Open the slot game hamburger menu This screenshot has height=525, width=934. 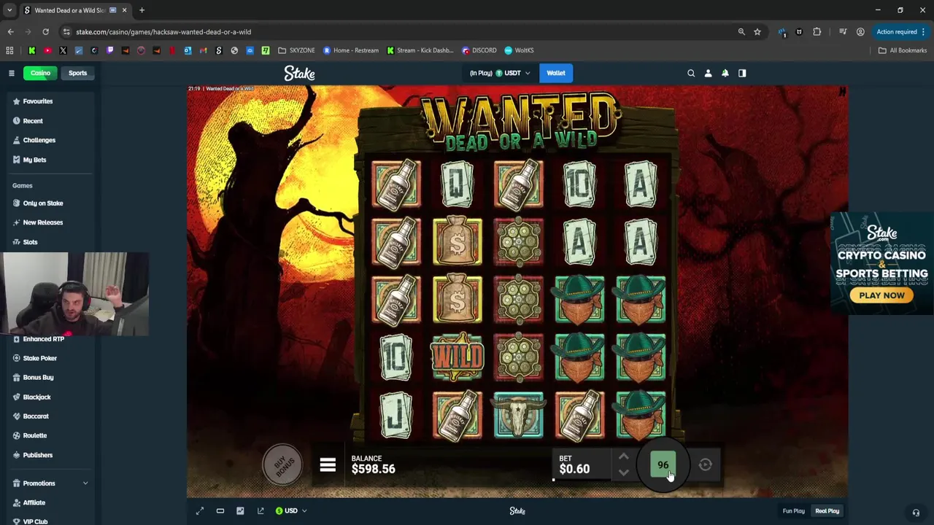click(328, 464)
